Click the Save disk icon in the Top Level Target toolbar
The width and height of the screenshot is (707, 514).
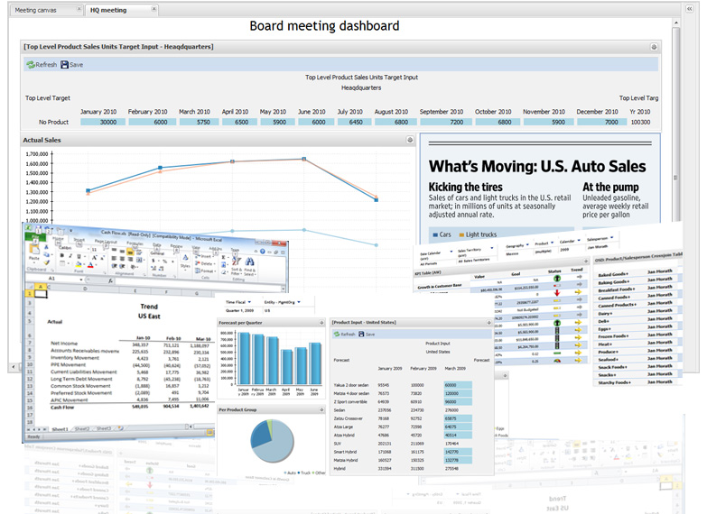[64, 65]
